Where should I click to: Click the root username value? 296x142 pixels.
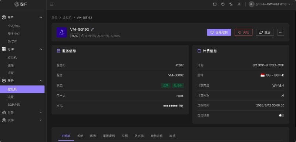[x=180, y=96]
